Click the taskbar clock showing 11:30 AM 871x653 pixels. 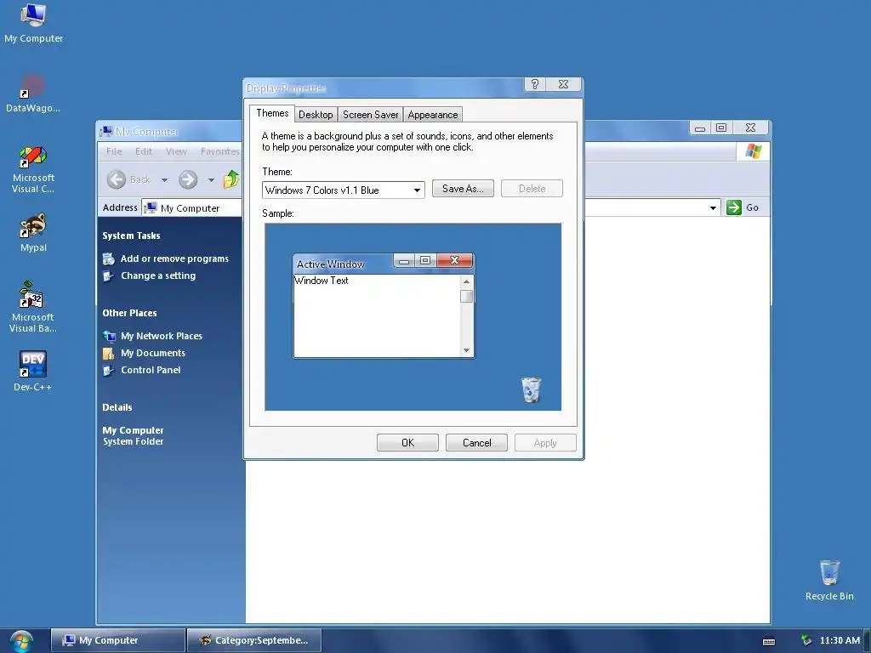[840, 640]
